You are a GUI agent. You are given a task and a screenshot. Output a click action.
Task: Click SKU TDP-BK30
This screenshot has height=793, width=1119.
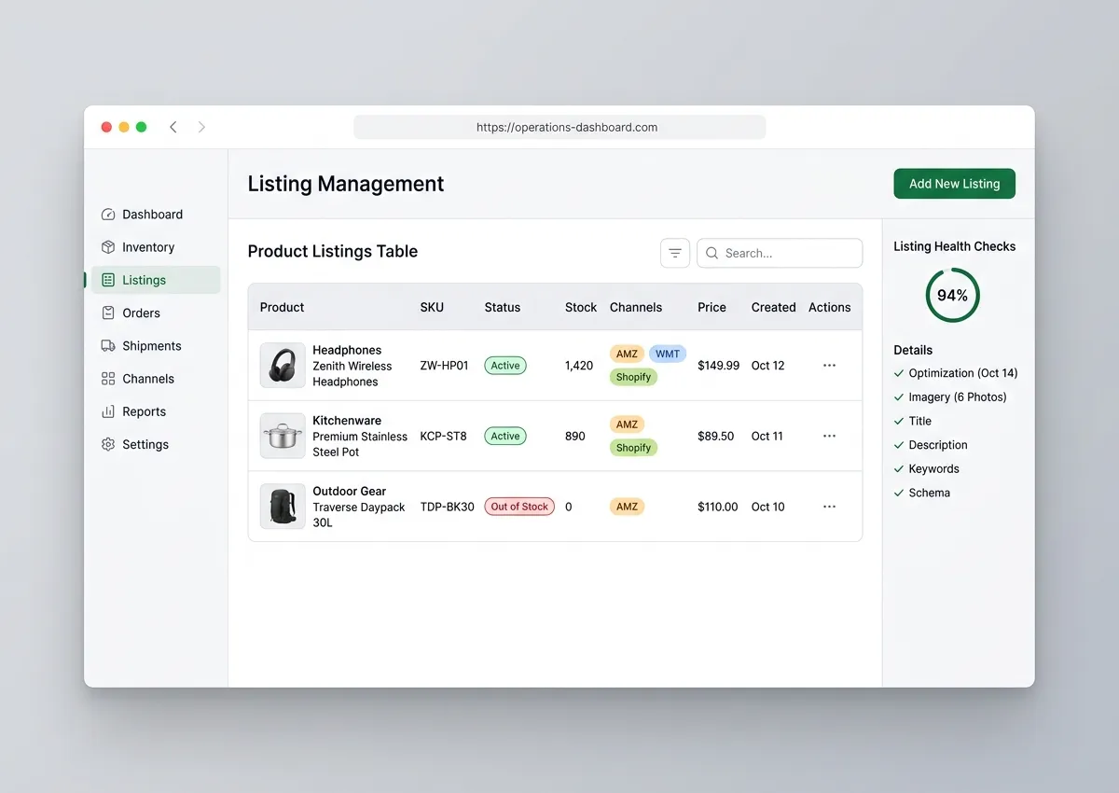pyautogui.click(x=447, y=507)
